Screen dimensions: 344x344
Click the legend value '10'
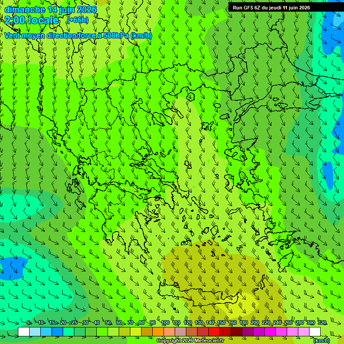(x=41, y=322)
